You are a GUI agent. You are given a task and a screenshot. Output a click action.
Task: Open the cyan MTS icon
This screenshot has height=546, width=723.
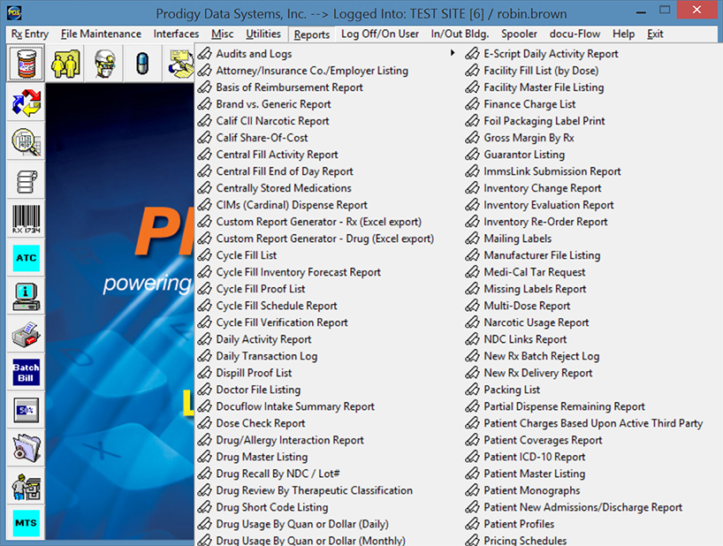[x=26, y=523]
